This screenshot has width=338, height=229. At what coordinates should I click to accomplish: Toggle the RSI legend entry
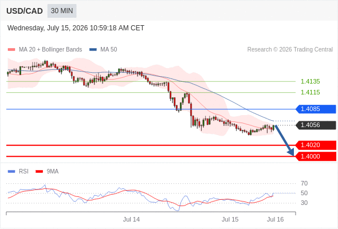pyautogui.click(x=18, y=172)
